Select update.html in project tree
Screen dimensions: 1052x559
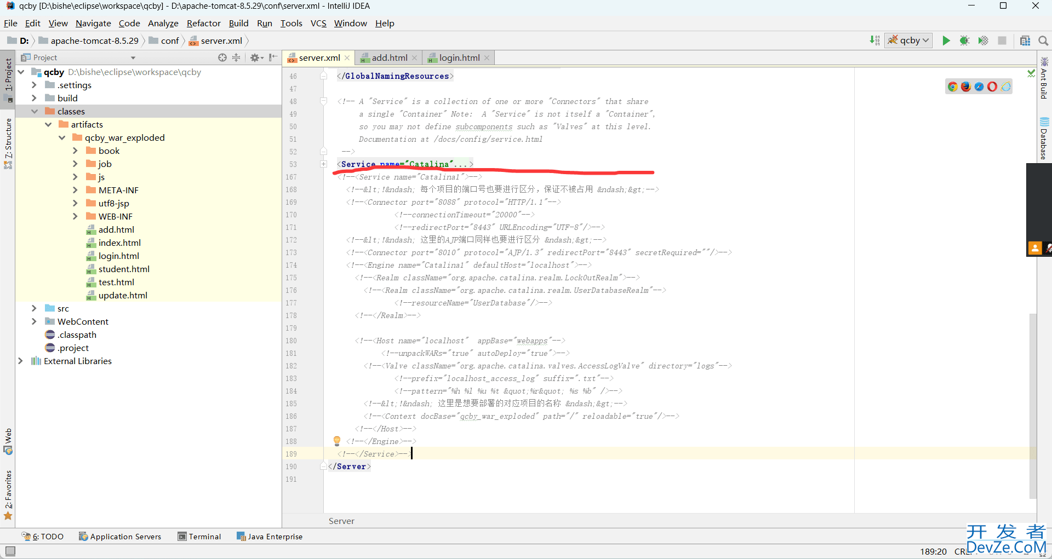123,295
